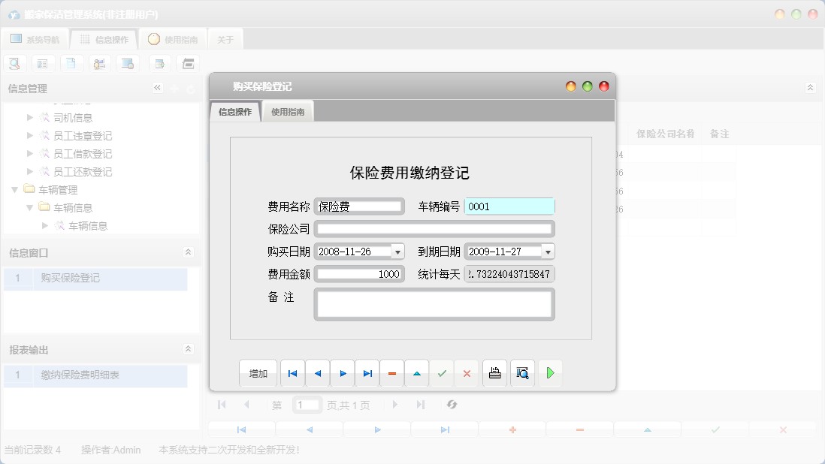Confirm the entry with the green checkmark

[442, 373]
